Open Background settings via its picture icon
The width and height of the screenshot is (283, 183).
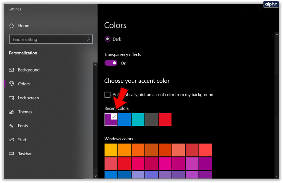coord(12,70)
